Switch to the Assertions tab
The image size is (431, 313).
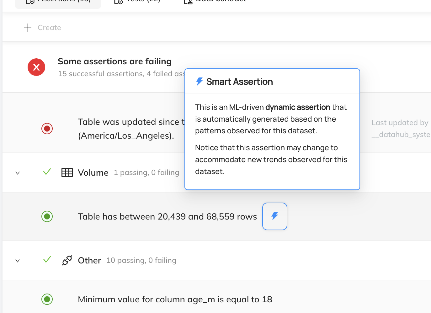pyautogui.click(x=58, y=2)
